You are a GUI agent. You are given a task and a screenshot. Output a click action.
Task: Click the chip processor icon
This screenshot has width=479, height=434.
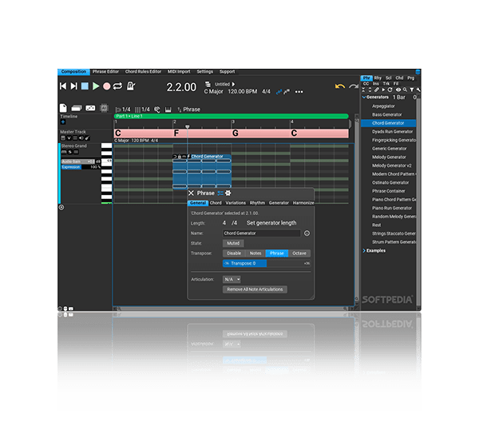(x=104, y=108)
